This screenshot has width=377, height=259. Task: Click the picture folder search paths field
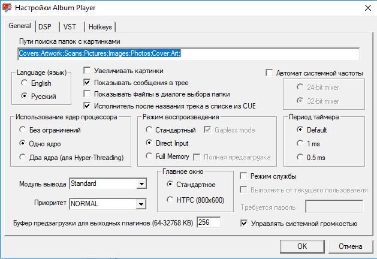click(x=188, y=54)
